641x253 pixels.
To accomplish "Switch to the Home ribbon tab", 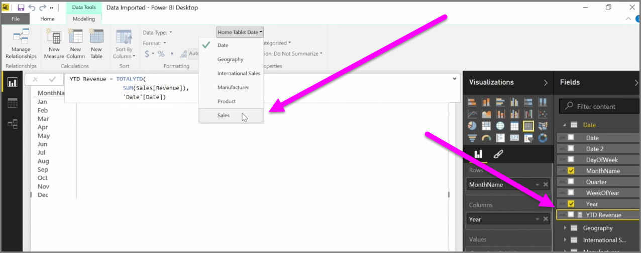I will click(47, 19).
